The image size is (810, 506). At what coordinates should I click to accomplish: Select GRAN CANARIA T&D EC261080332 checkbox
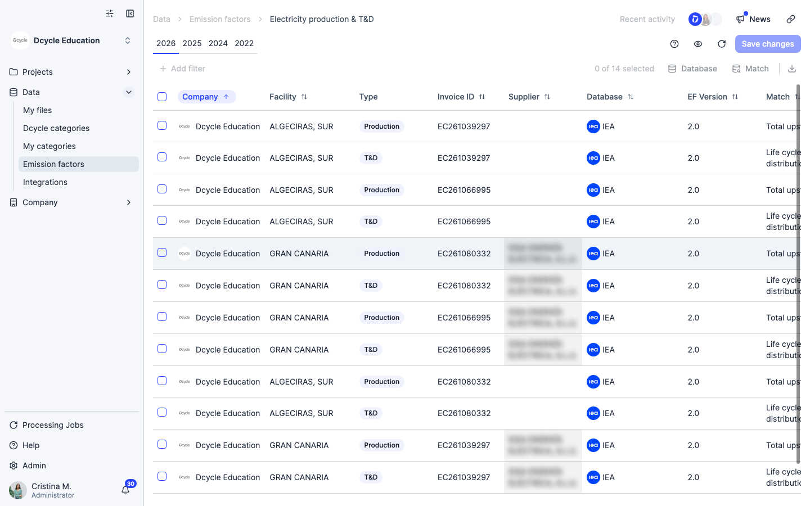click(x=162, y=284)
